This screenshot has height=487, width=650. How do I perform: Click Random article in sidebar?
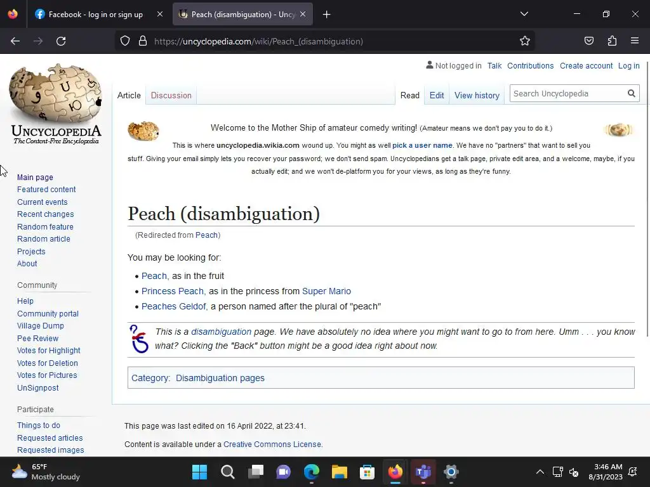[44, 239]
